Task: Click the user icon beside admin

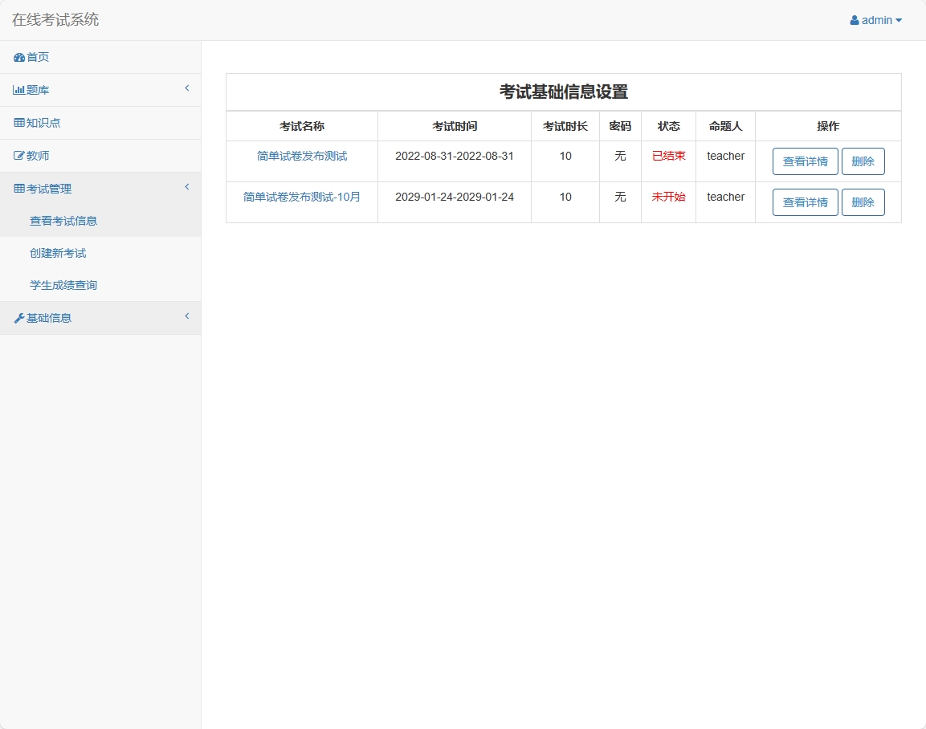Action: [x=854, y=20]
